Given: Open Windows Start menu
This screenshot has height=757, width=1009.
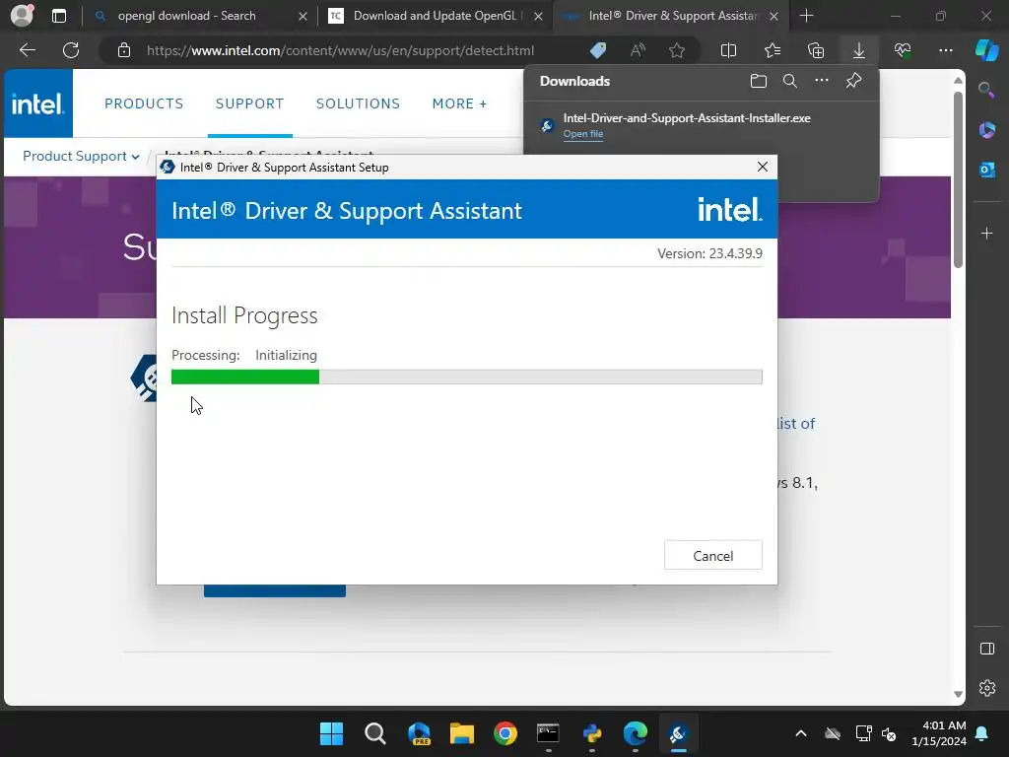Looking at the screenshot, I should coord(331,733).
